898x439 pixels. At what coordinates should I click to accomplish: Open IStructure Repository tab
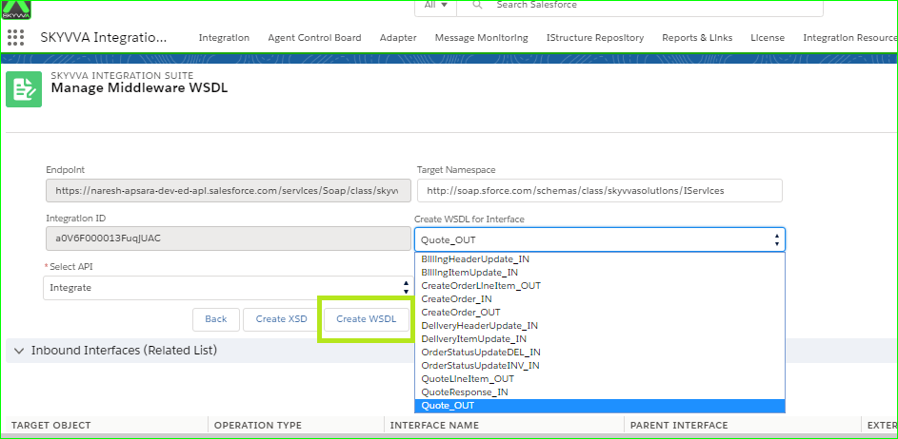click(x=595, y=38)
